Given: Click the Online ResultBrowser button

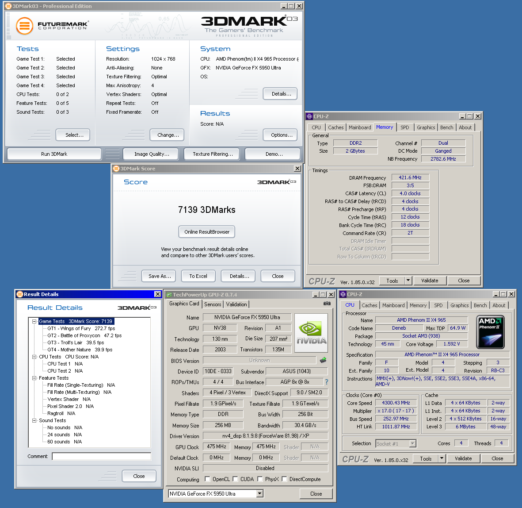Looking at the screenshot, I should pos(207,232).
